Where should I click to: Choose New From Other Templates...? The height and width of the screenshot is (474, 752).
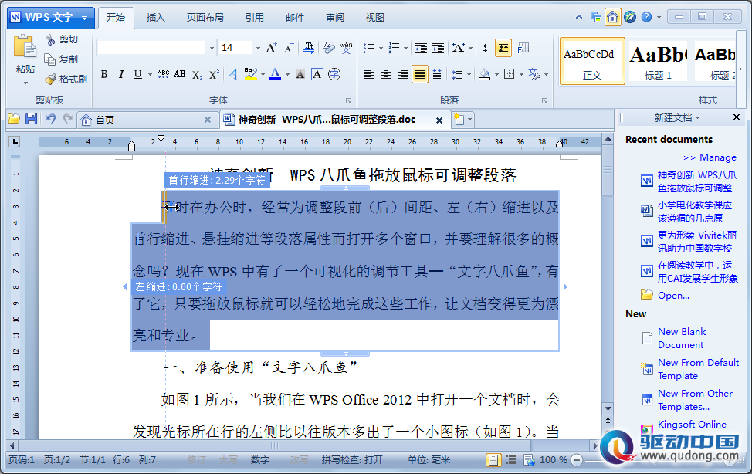(x=695, y=400)
